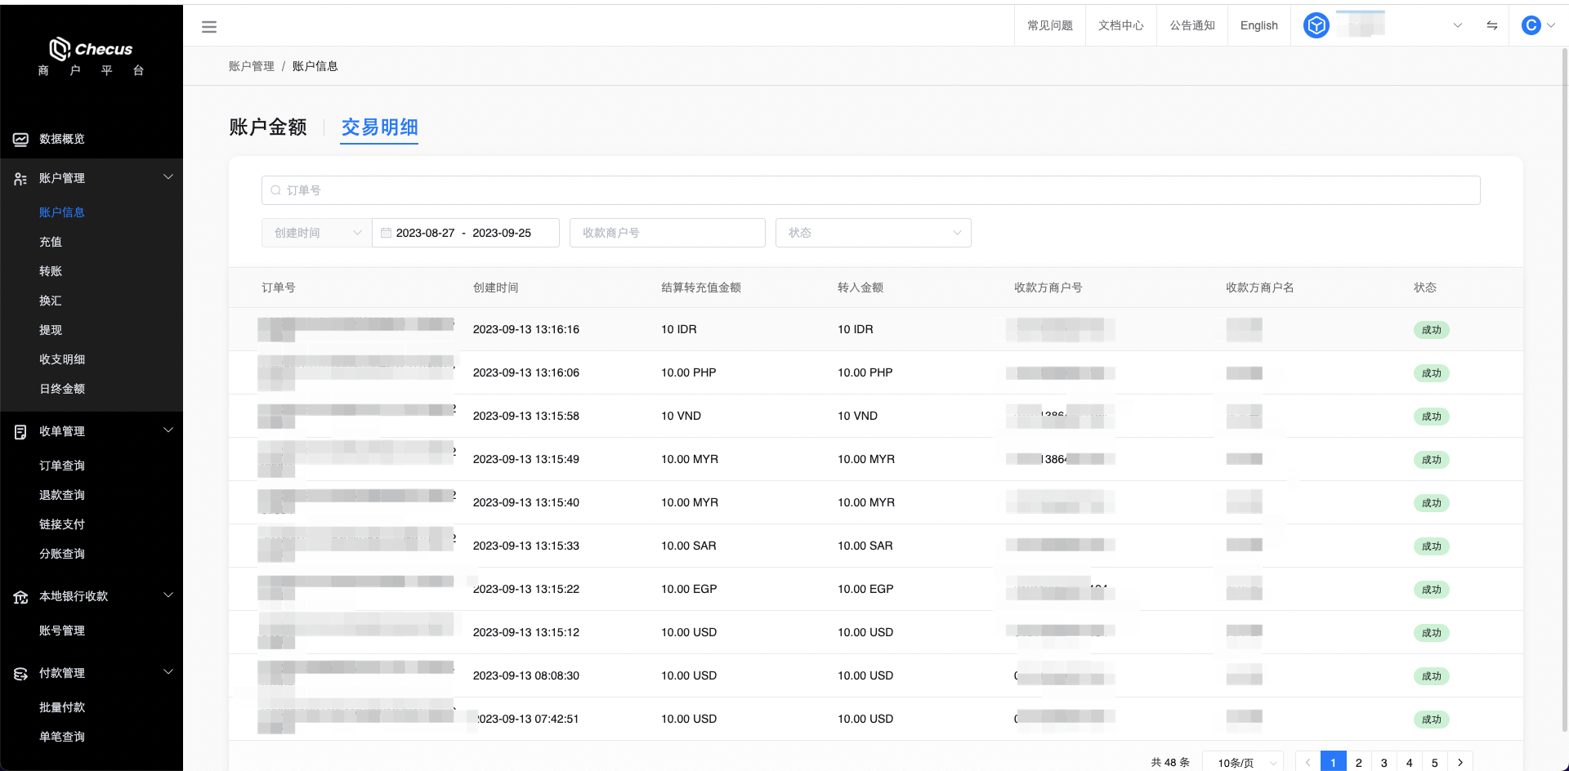The width and height of the screenshot is (1569, 771).
Task: Click the 2023-09-13 08:08:30 timestamp
Action: coord(525,675)
